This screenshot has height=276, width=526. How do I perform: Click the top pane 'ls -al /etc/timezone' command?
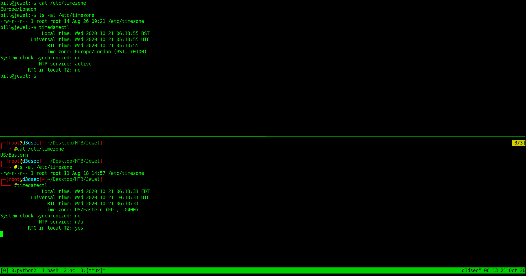[67, 15]
